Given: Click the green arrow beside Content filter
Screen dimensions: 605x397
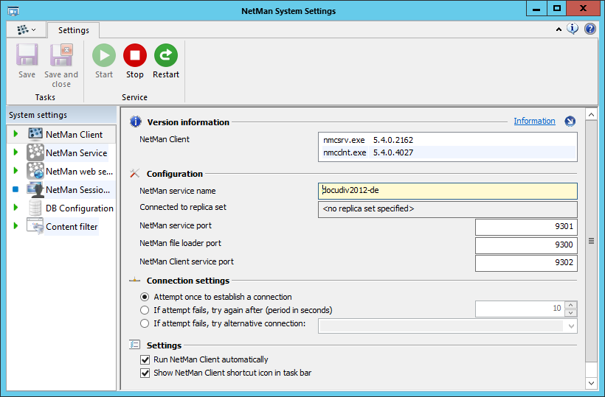Looking at the screenshot, I should 15,225.
